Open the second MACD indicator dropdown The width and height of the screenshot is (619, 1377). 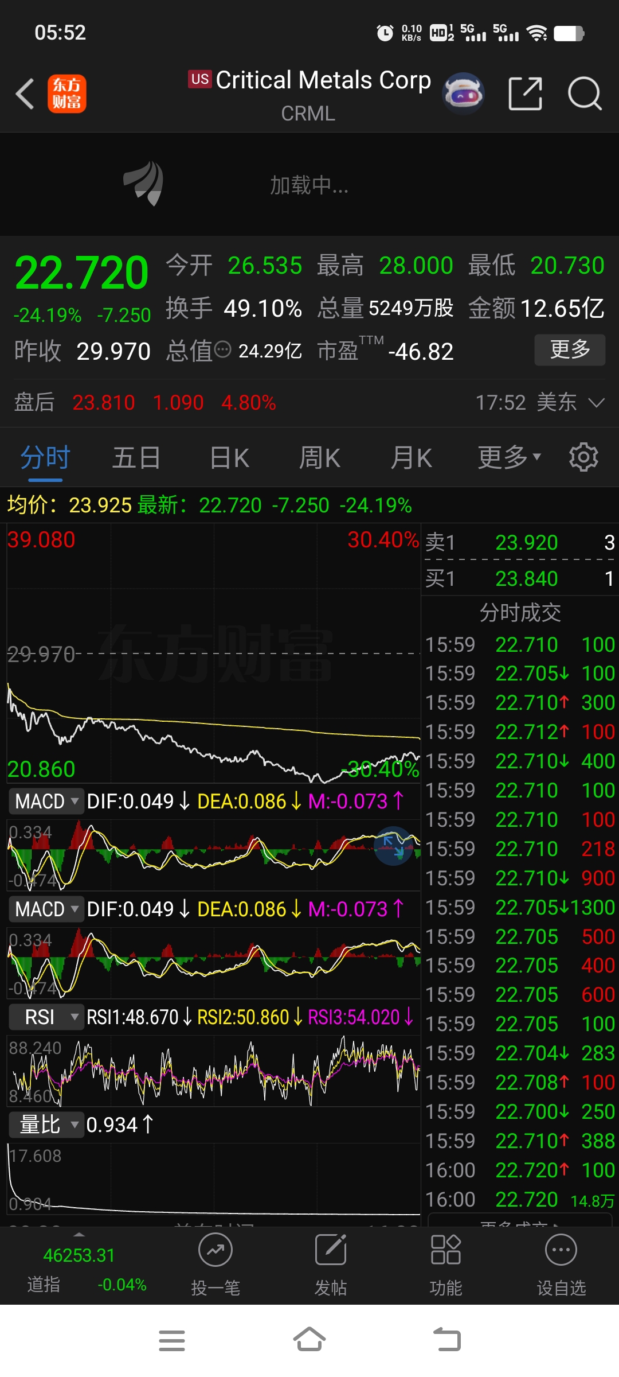click(x=46, y=909)
